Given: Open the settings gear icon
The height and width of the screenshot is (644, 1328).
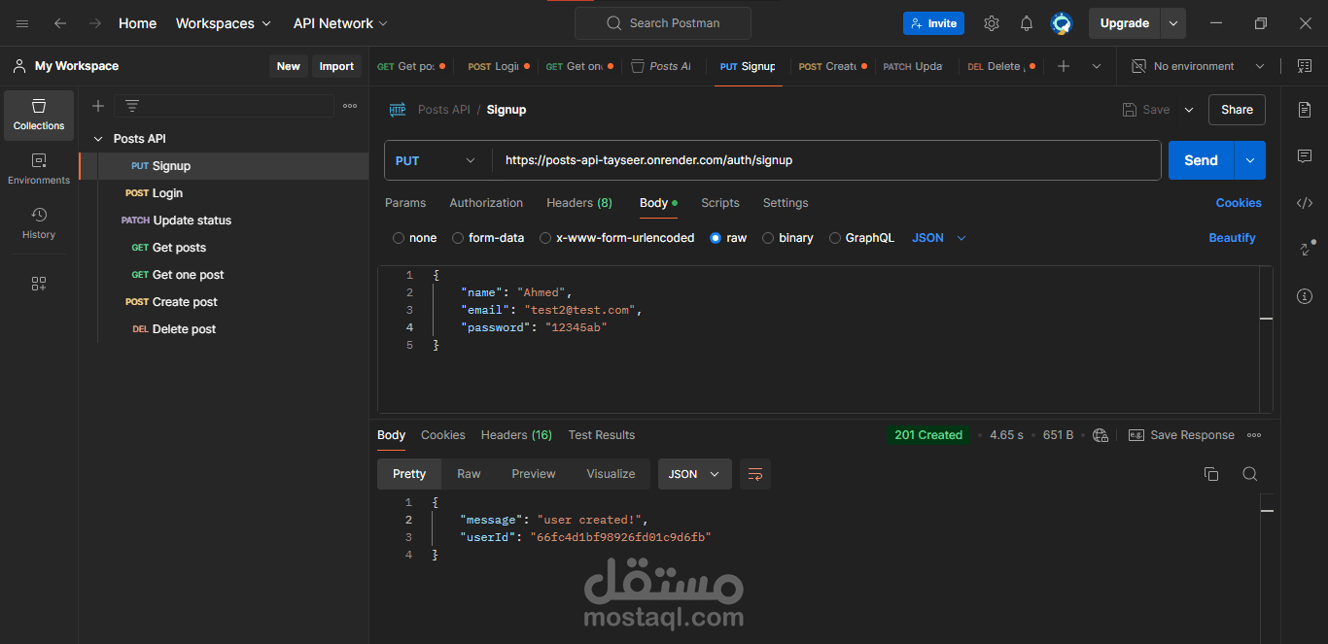Looking at the screenshot, I should pyautogui.click(x=992, y=23).
